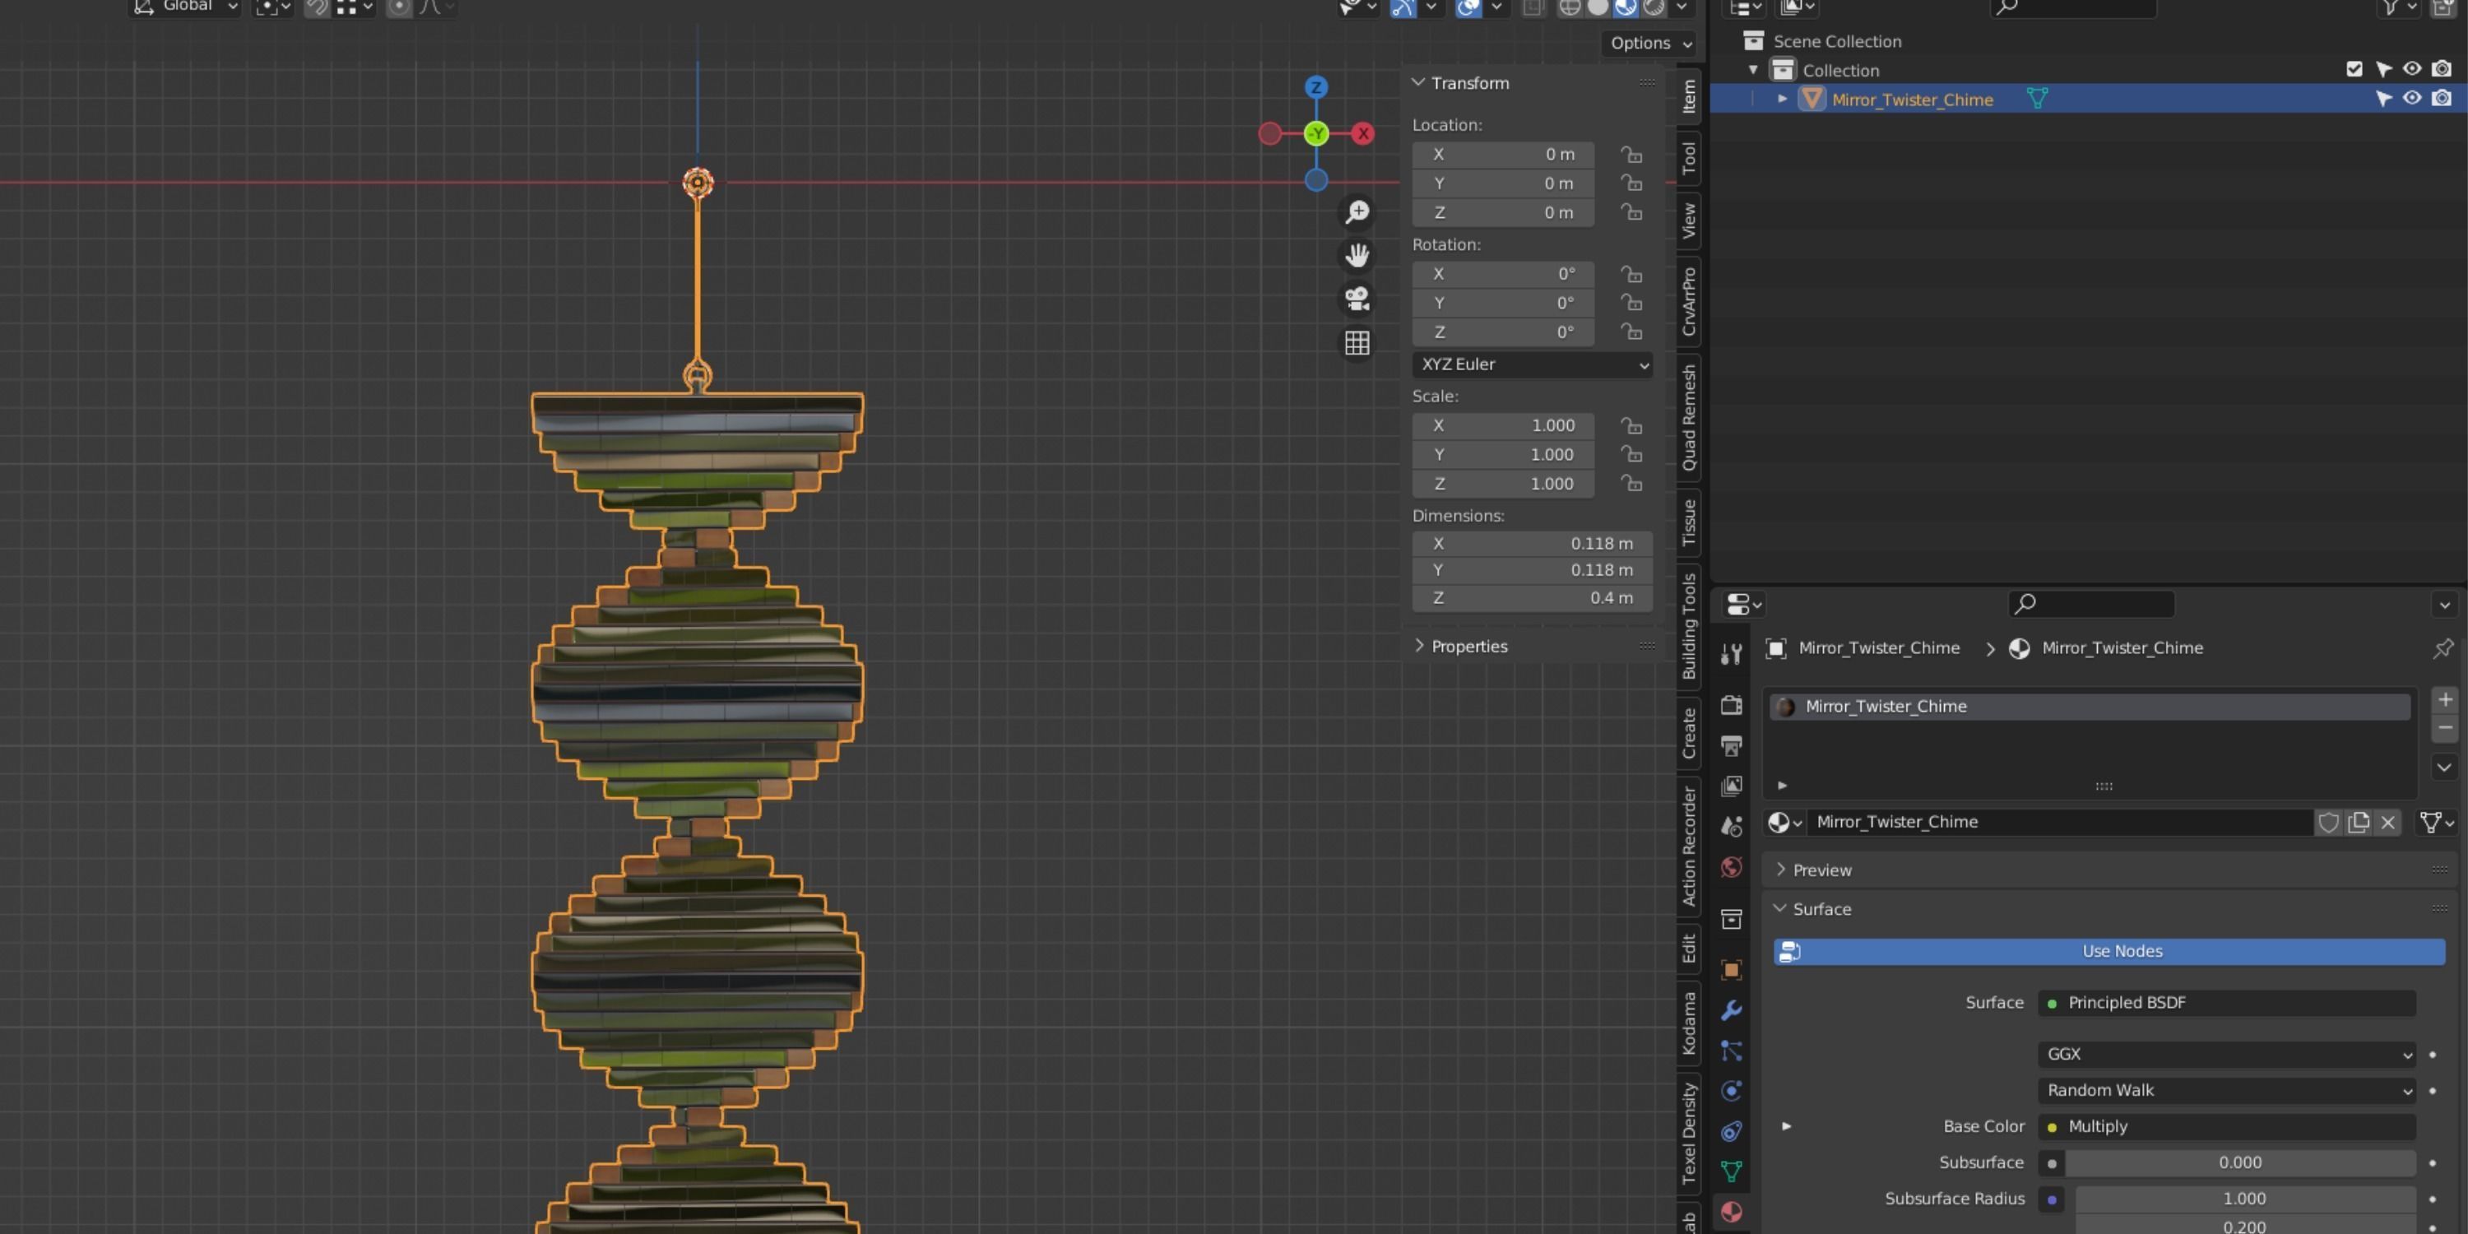2468x1234 pixels.
Task: Remove material slot with minus button
Action: [2444, 728]
